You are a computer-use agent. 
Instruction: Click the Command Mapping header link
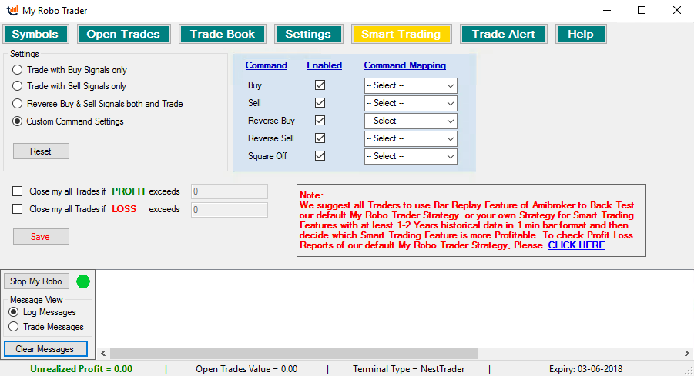click(405, 65)
